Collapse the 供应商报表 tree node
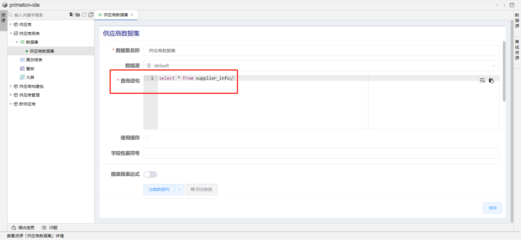521x240 pixels. click(11, 33)
